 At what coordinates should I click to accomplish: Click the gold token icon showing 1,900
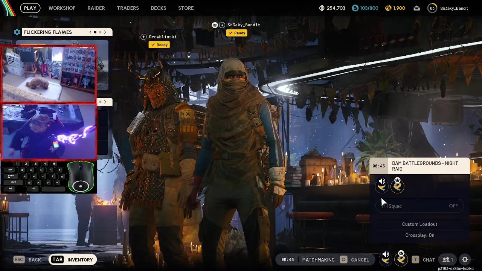pyautogui.click(x=388, y=8)
